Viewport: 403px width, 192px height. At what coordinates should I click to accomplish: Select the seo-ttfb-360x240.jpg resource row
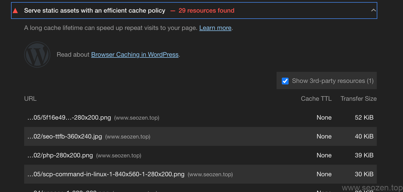tap(64, 136)
